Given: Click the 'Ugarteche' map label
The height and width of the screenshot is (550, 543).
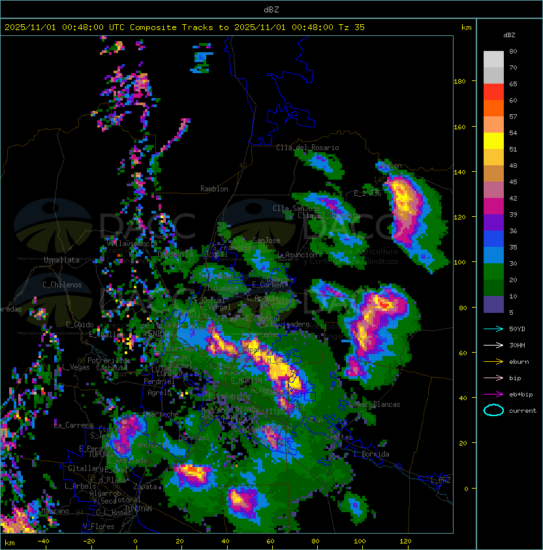Looking at the screenshot, I should point(161,414).
